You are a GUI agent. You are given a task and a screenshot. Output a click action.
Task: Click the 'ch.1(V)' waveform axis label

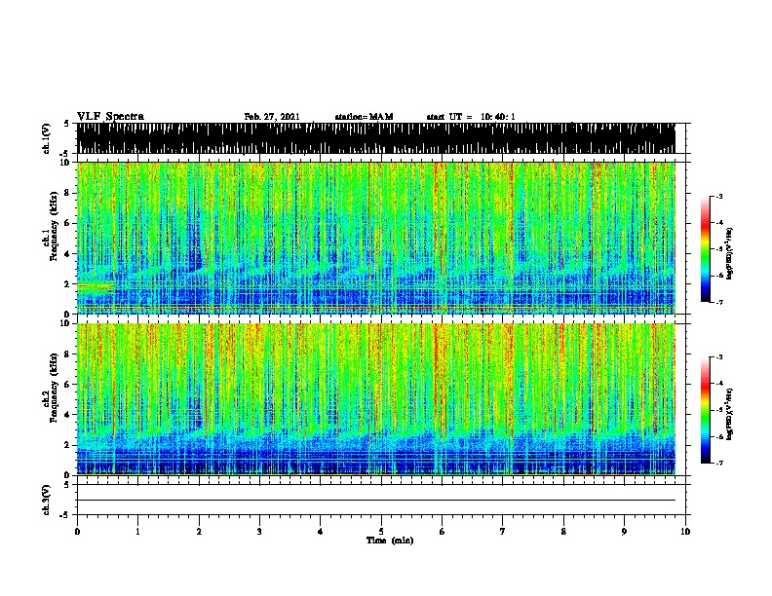pos(47,138)
